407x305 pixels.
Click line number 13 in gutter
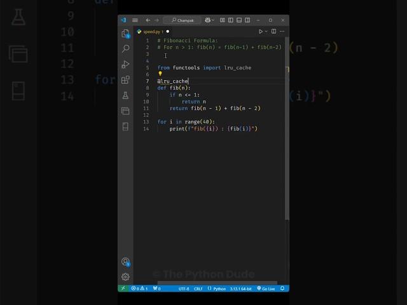click(146, 121)
